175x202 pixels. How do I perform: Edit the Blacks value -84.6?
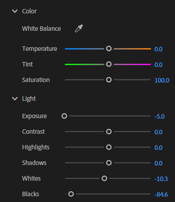pyautogui.click(x=161, y=194)
